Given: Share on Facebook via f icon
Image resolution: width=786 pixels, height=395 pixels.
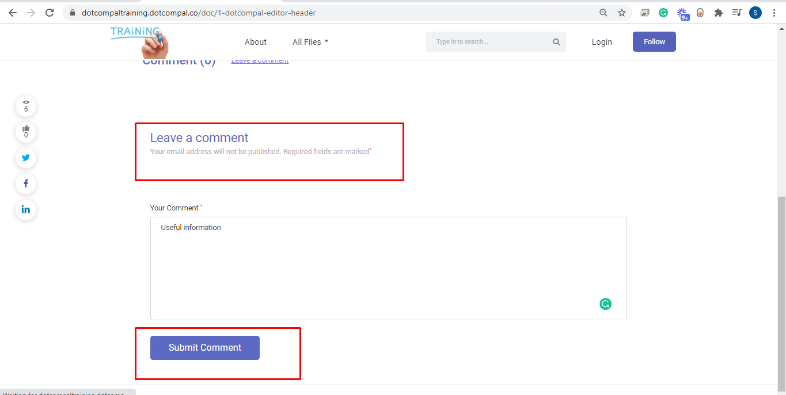Looking at the screenshot, I should [26, 184].
